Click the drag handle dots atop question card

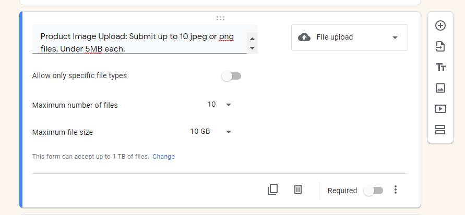(x=220, y=18)
